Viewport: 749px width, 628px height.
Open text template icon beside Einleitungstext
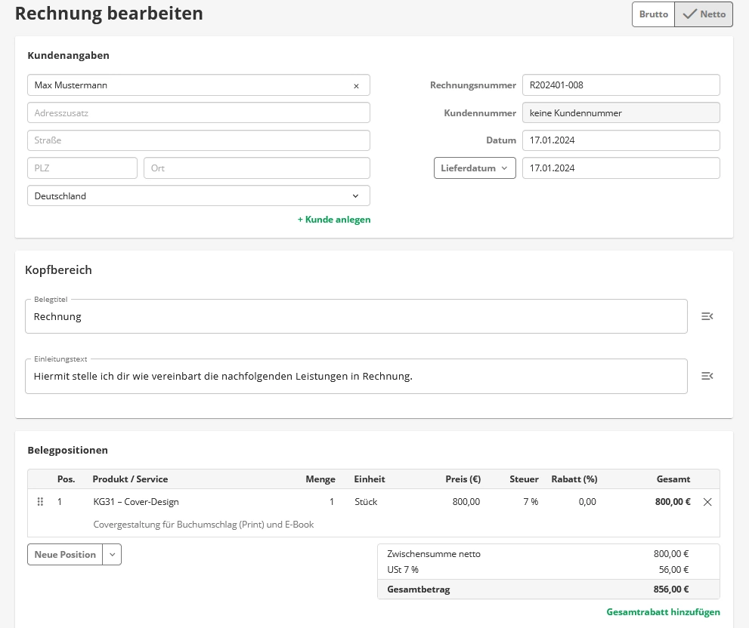pos(707,376)
